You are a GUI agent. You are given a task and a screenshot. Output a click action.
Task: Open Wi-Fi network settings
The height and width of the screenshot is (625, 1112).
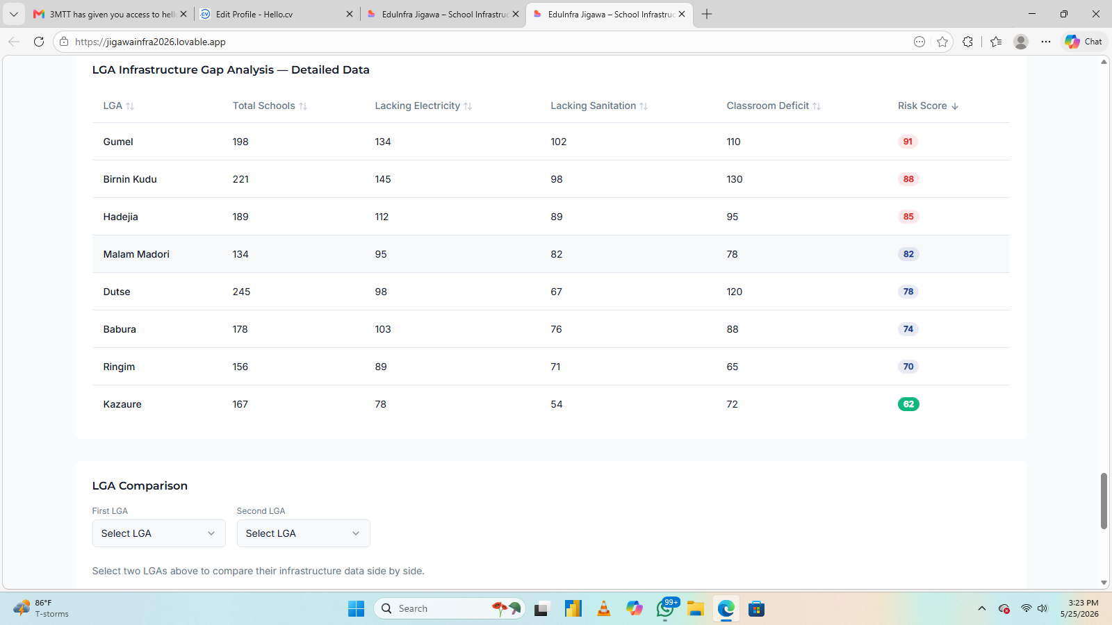1026,609
